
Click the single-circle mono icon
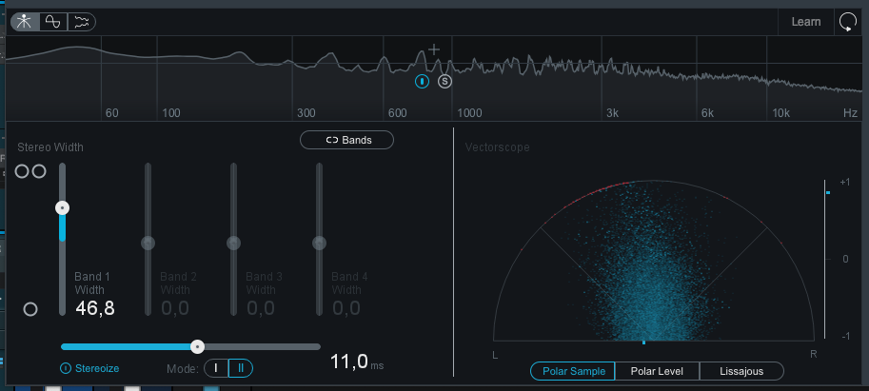click(30, 309)
